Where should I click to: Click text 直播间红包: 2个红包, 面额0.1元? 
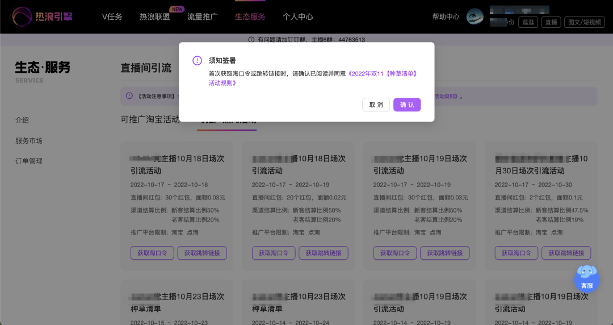pos(539,198)
